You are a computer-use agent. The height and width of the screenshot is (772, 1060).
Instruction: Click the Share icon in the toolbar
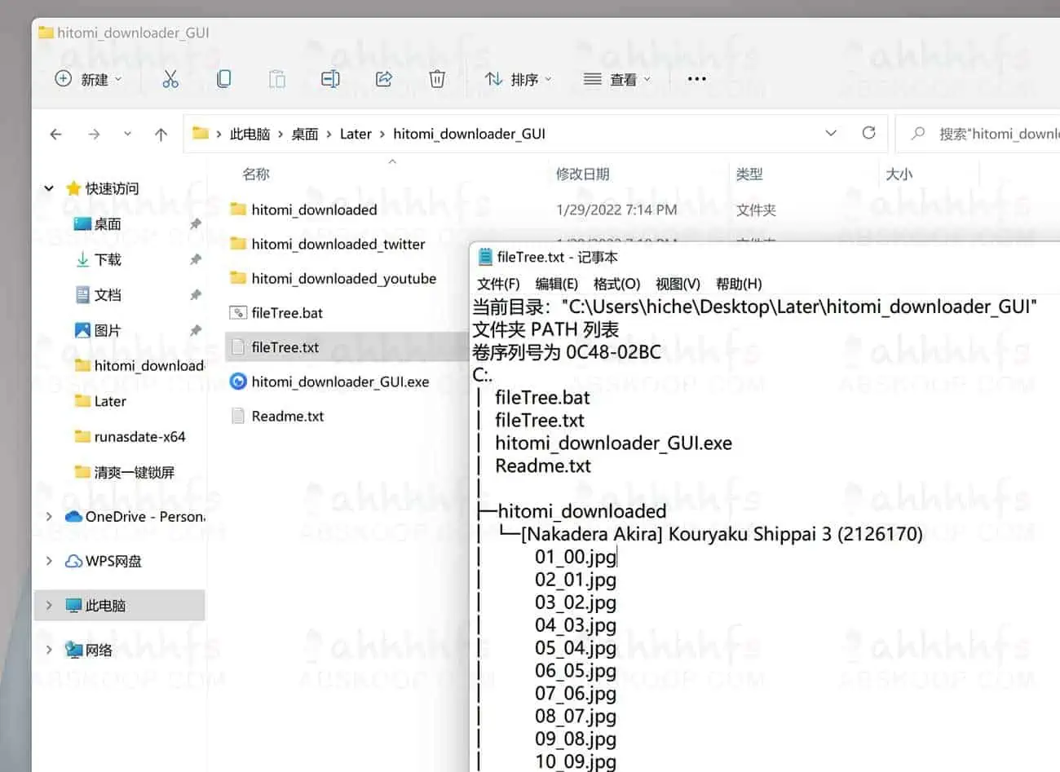tap(383, 78)
